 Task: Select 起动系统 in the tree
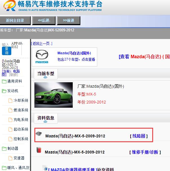21,129
